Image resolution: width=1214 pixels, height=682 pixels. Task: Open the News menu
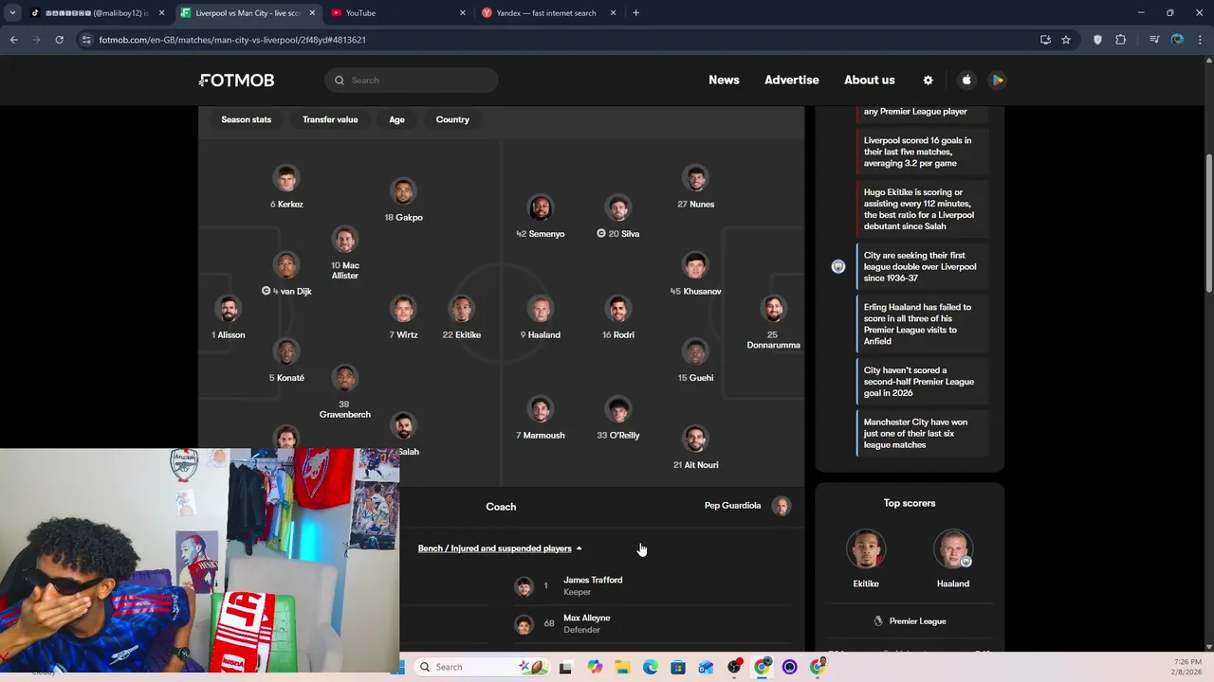coord(724,81)
